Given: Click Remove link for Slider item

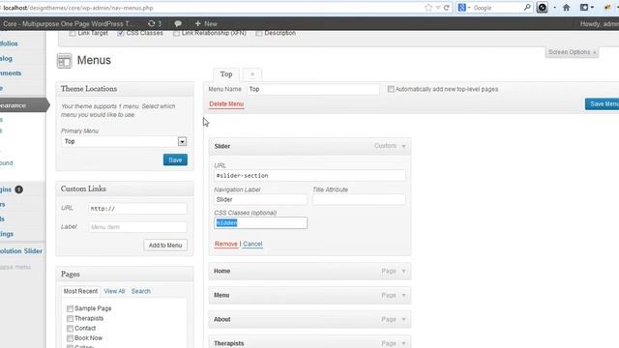Looking at the screenshot, I should click(x=225, y=244).
